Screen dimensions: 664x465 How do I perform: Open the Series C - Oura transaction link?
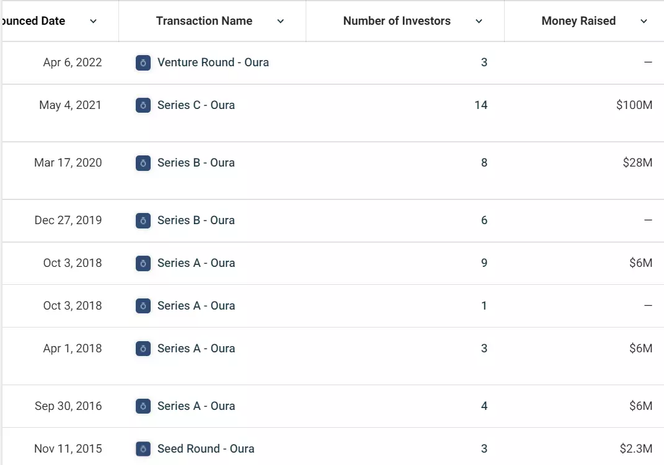click(196, 105)
